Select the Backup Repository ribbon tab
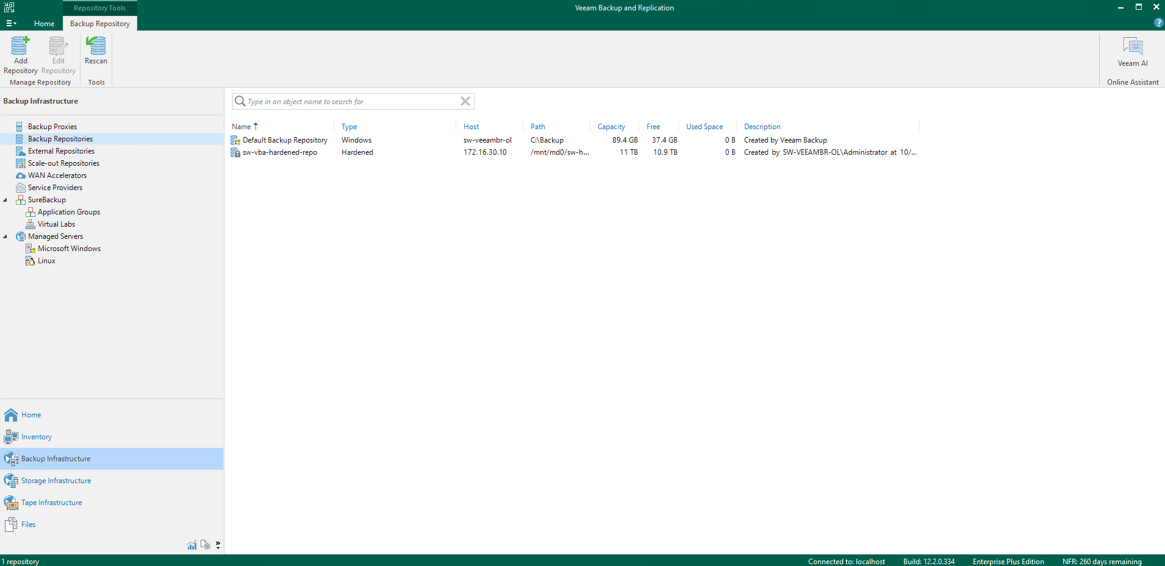This screenshot has width=1165, height=566. 100,23
